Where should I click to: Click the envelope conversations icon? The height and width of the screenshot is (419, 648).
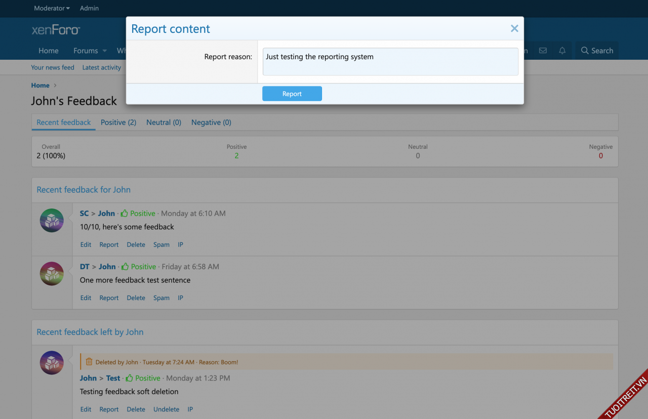tap(543, 51)
